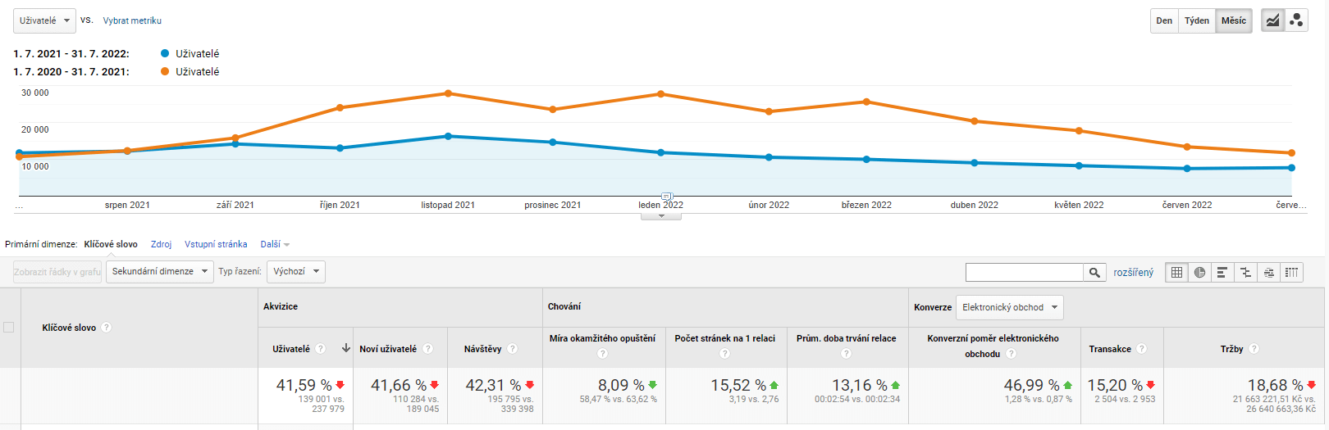The height and width of the screenshot is (430, 1329).
Task: Click orange data point at listopad 2021
Action: (x=448, y=93)
